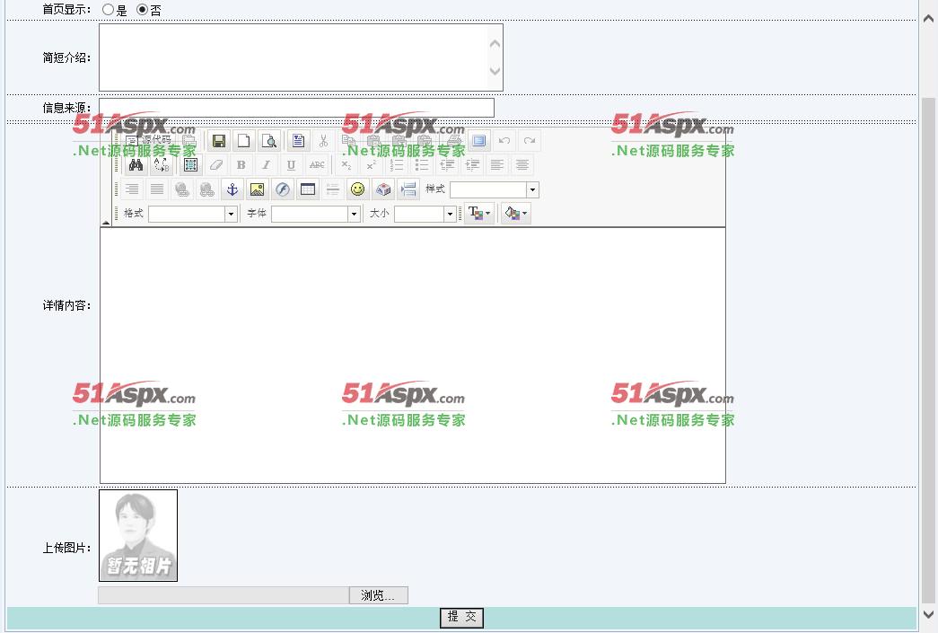Click the Cut scissors icon

[323, 141]
